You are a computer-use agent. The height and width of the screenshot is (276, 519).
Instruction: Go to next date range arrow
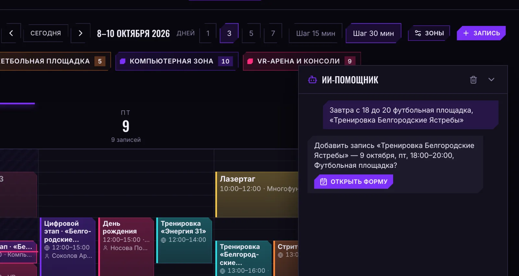coord(80,33)
